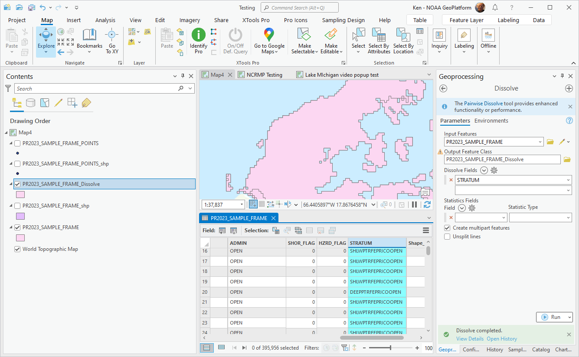Browse for Input Features folder icon

pyautogui.click(x=550, y=142)
